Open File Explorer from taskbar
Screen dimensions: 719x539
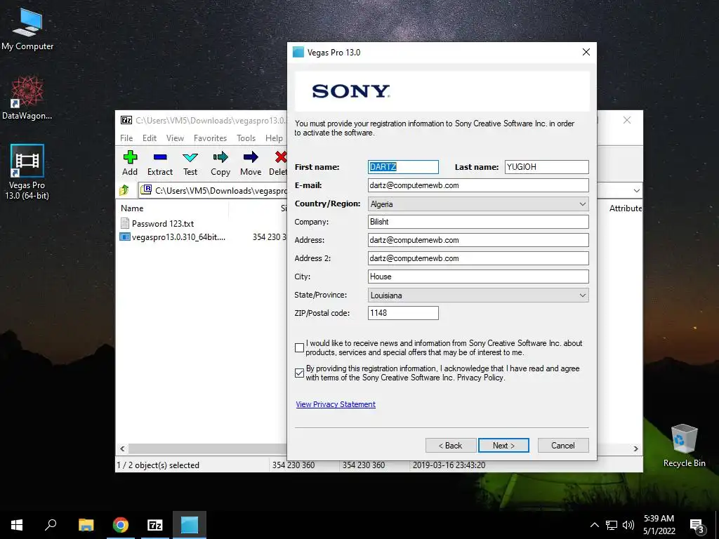click(86, 525)
